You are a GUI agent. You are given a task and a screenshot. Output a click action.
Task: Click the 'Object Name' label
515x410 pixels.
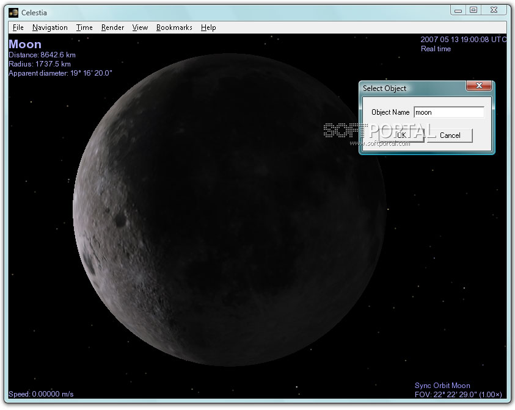click(x=390, y=112)
